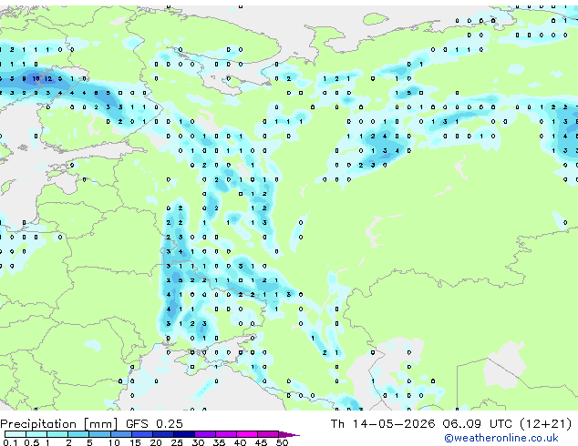Click the legend scale label '20'
Screen dimensions: 578x446
156,442
